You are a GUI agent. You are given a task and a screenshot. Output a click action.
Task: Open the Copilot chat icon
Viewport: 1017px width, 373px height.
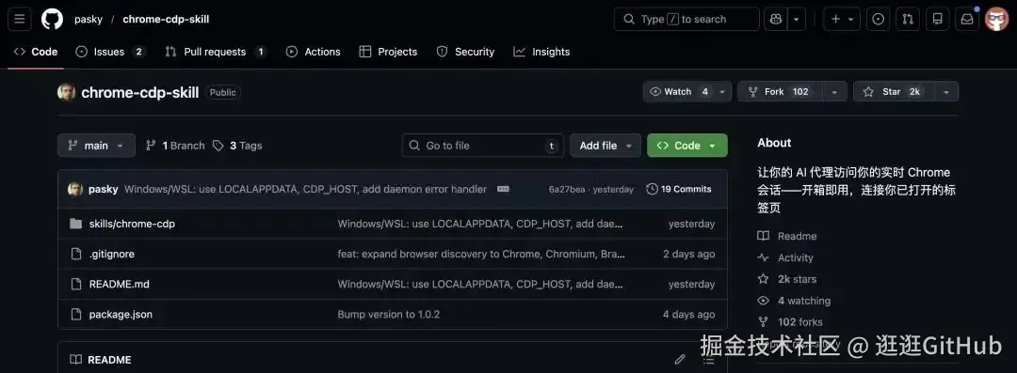click(776, 20)
